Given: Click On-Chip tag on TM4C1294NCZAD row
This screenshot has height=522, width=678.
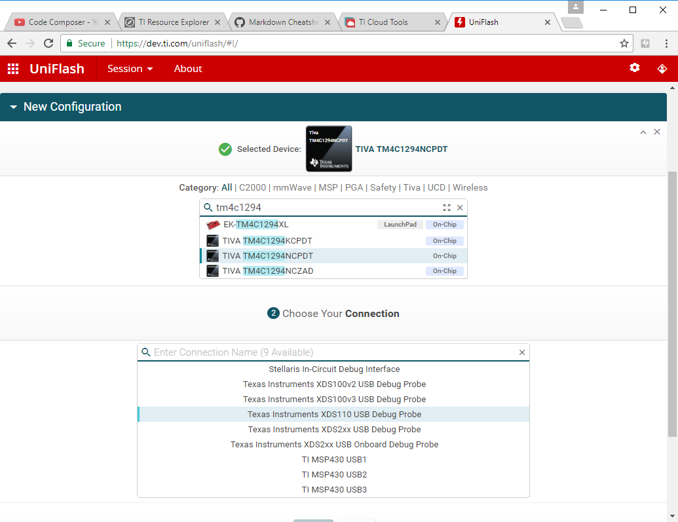Looking at the screenshot, I should pos(445,270).
